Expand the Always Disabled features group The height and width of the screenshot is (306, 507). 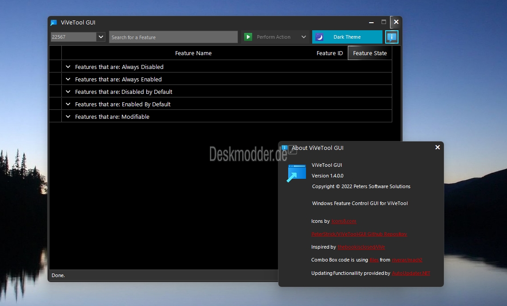tap(68, 67)
